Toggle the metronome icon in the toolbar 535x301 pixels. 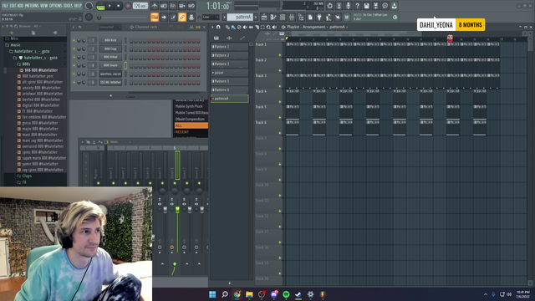[155, 6]
